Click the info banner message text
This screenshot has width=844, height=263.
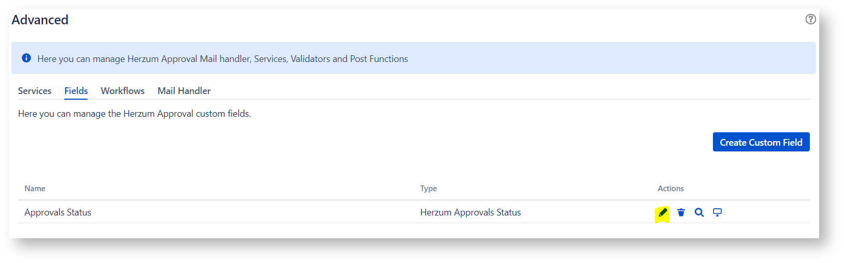click(x=223, y=59)
